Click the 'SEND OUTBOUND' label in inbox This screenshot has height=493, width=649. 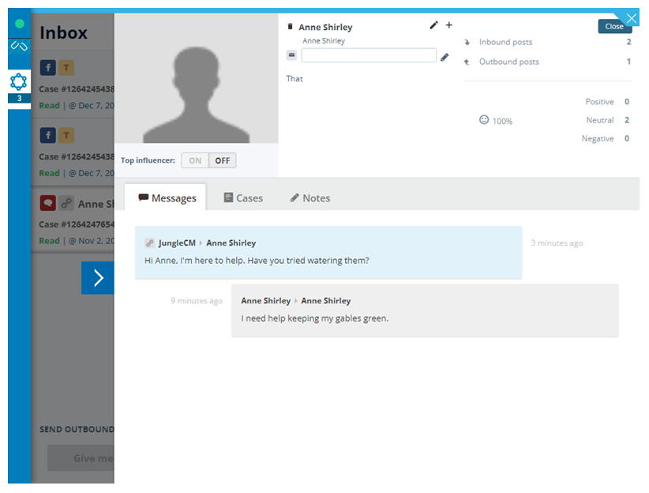click(77, 430)
